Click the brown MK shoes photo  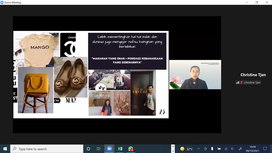pos(71,77)
